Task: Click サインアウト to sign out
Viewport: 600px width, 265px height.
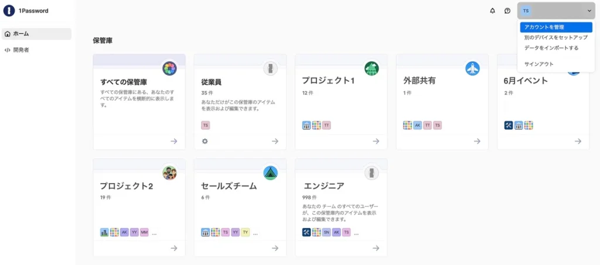Action: tap(538, 64)
